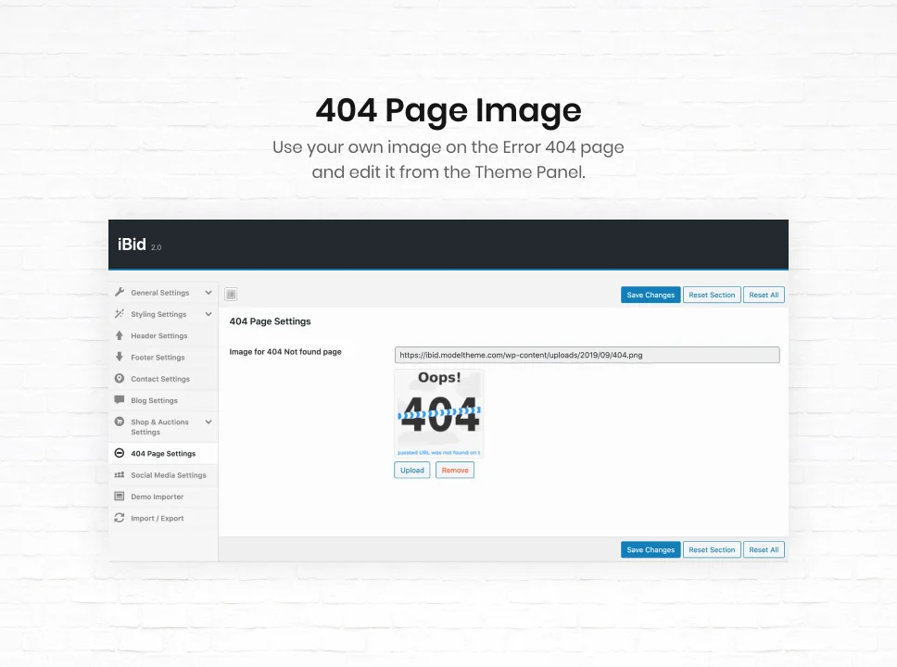Click the speech bubble icon for Blog Settings
This screenshot has height=667, width=897.
(x=120, y=400)
